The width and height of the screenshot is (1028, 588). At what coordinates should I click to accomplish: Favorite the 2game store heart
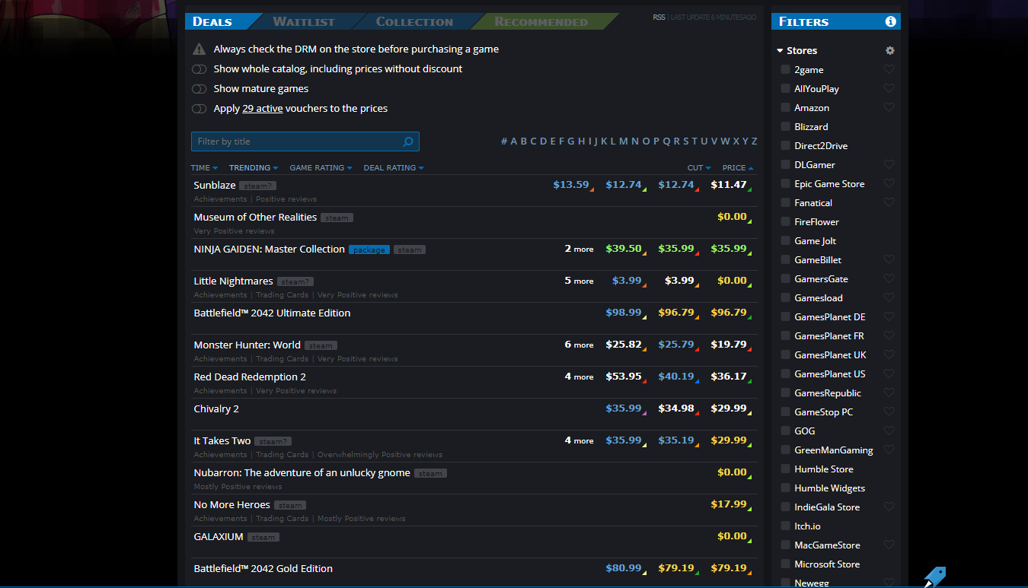click(888, 69)
